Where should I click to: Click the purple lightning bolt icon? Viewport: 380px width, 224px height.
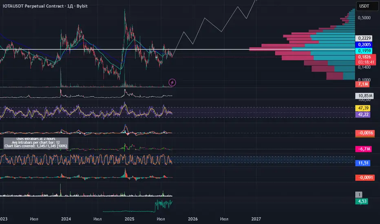tap(172, 83)
